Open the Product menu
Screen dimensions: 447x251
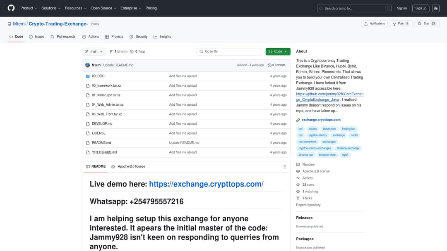pyautogui.click(x=29, y=8)
